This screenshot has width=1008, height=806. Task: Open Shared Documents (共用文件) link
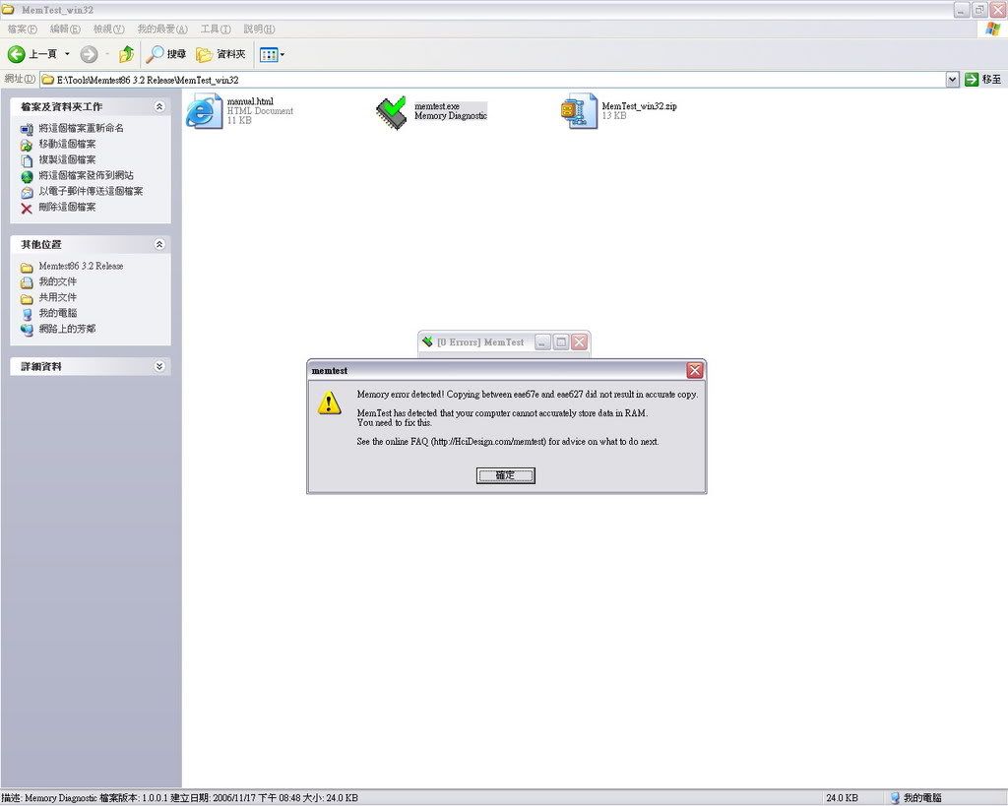57,297
